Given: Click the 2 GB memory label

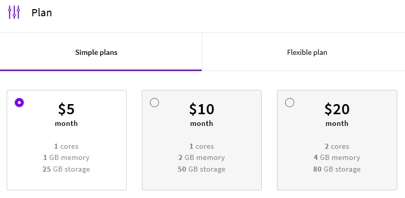Looking at the screenshot, I should click(202, 157).
